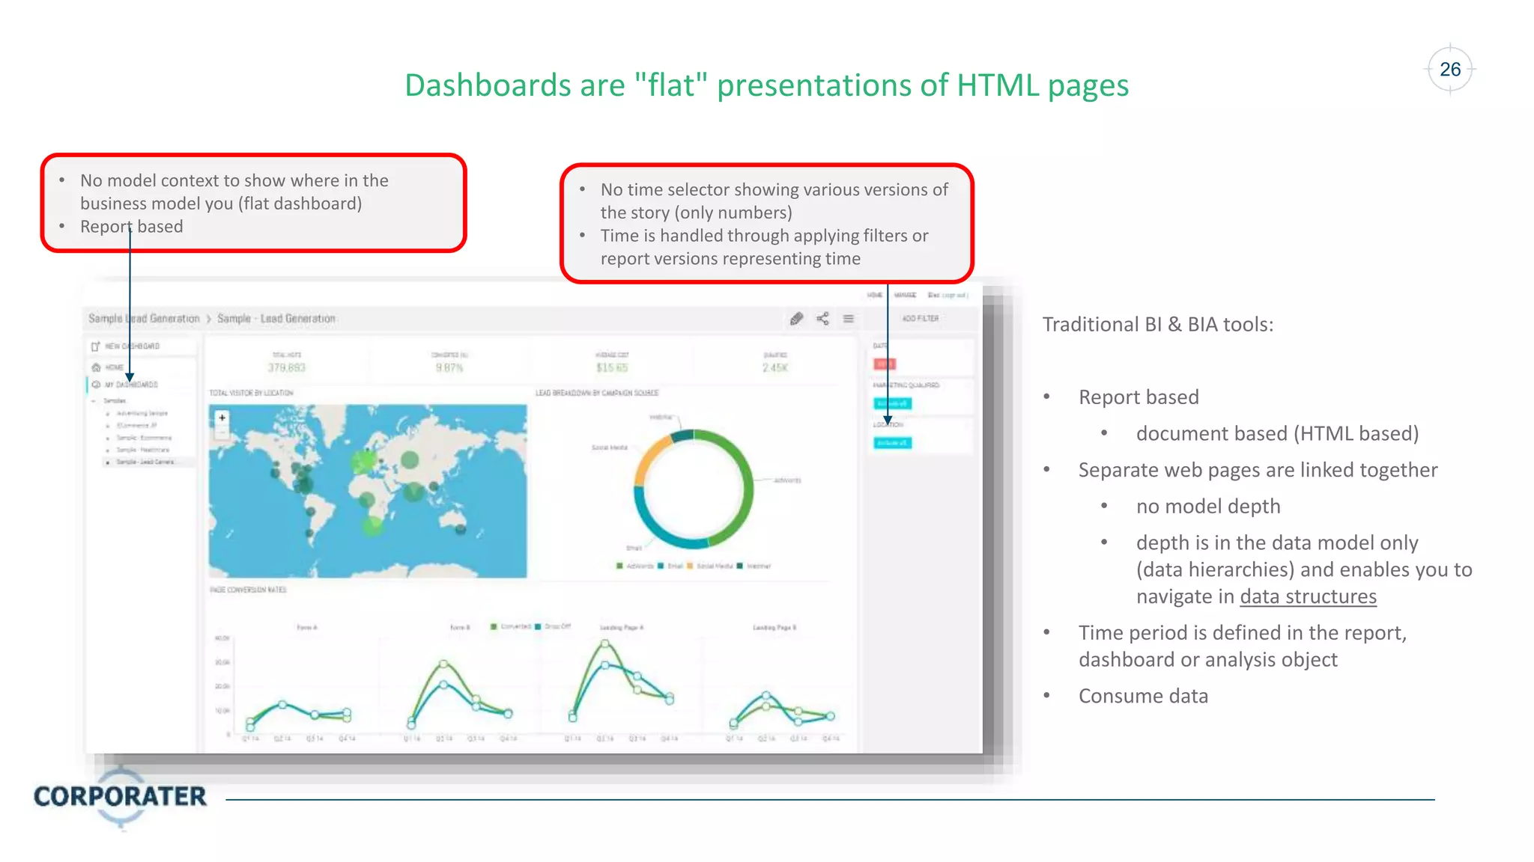Click the large green bubble over Europe
The image size is (1534, 862).
pos(363,461)
